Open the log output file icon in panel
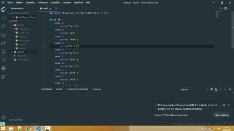 211,90
